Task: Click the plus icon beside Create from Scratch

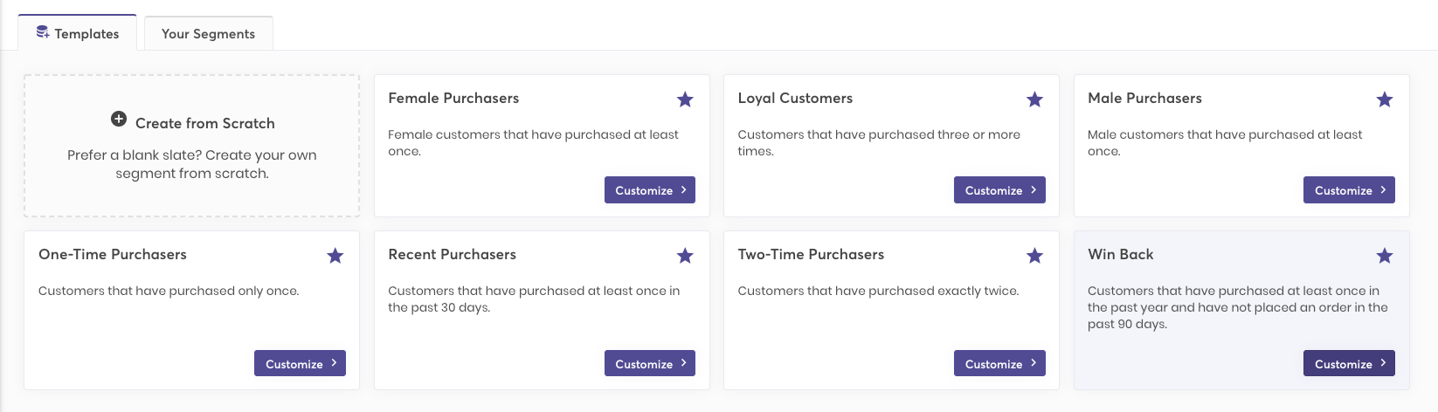Action: click(x=119, y=119)
